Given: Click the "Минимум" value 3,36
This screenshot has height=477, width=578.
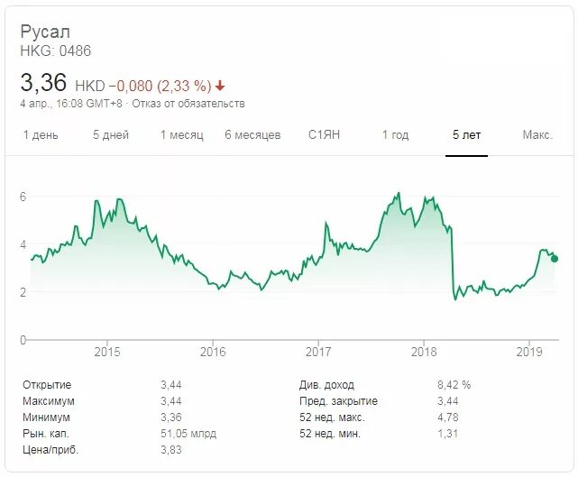Looking at the screenshot, I should (171, 417).
